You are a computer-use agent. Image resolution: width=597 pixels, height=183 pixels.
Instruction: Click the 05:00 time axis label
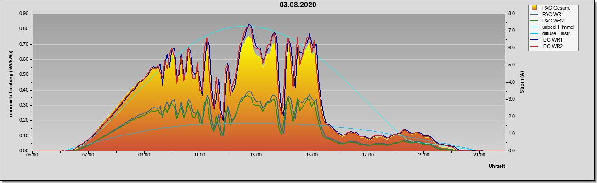(x=32, y=155)
